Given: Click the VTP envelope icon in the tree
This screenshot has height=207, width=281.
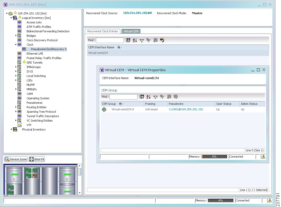Looking at the screenshot, I should tap(19, 125).
